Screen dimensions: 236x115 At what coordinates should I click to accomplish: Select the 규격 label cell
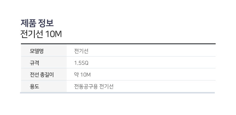point(44,63)
